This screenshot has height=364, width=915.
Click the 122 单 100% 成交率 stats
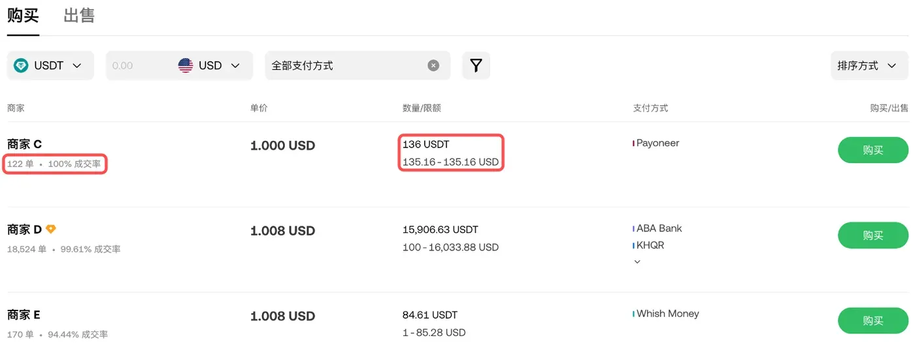tap(54, 164)
